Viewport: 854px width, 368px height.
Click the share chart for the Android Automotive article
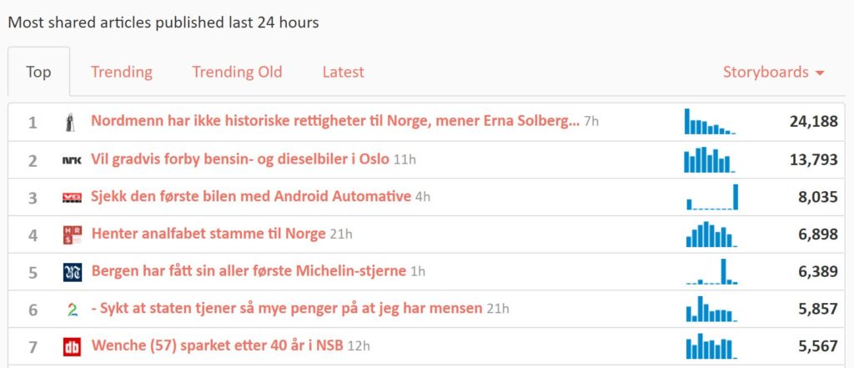point(711,197)
